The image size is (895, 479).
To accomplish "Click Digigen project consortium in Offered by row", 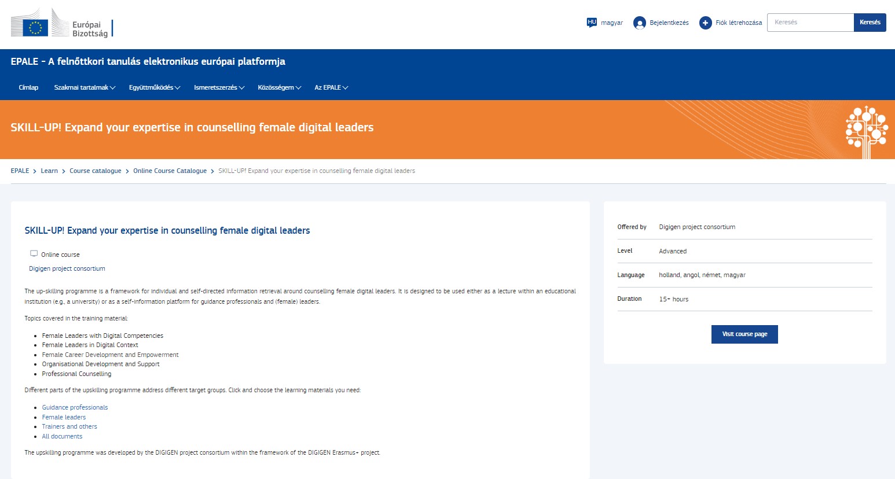I will (697, 227).
